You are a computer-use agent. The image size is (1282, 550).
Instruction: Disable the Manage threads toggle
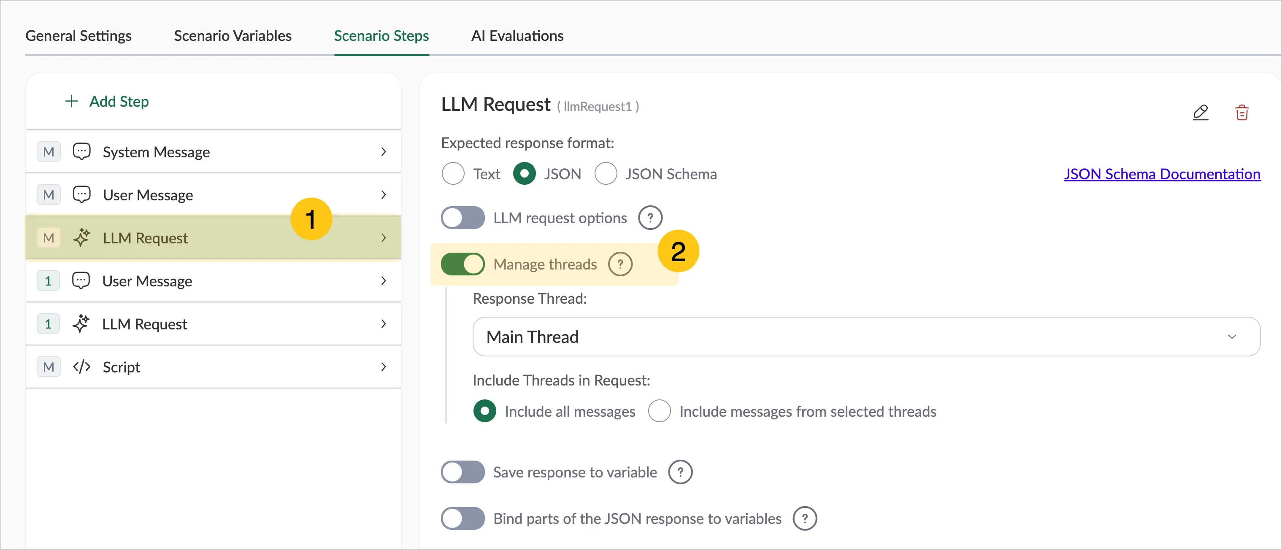pos(462,264)
